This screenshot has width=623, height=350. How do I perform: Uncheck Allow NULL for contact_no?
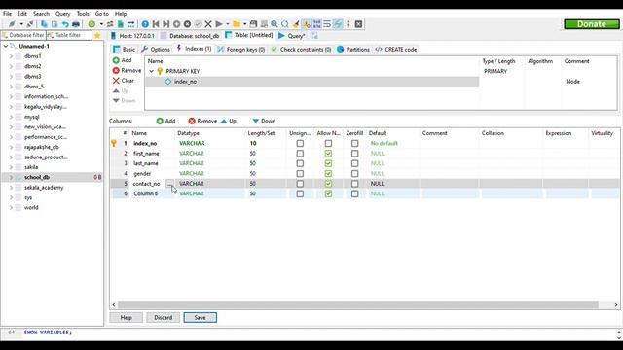tap(328, 184)
